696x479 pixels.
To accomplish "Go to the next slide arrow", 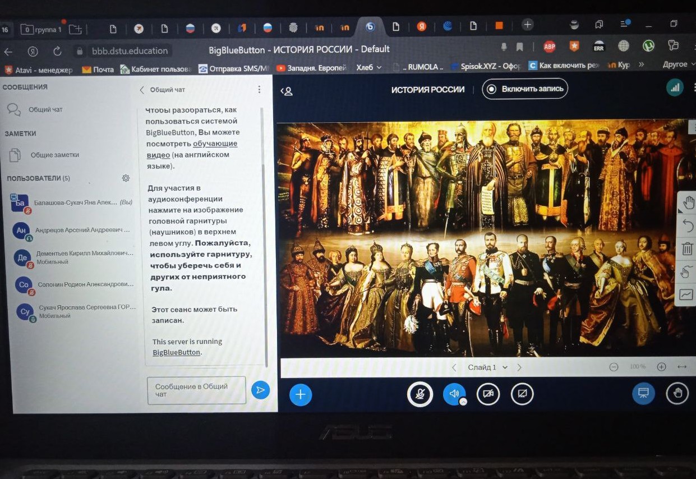I will coord(519,367).
